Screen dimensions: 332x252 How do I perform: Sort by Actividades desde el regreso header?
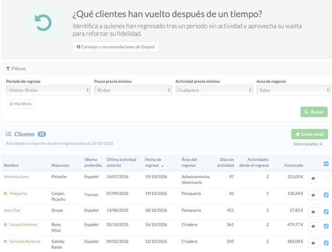coord(254,162)
